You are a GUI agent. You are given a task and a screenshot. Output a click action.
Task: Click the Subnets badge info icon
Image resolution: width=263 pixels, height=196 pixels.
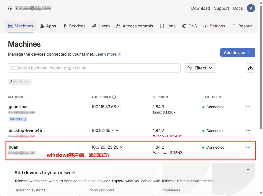(x=24, y=119)
